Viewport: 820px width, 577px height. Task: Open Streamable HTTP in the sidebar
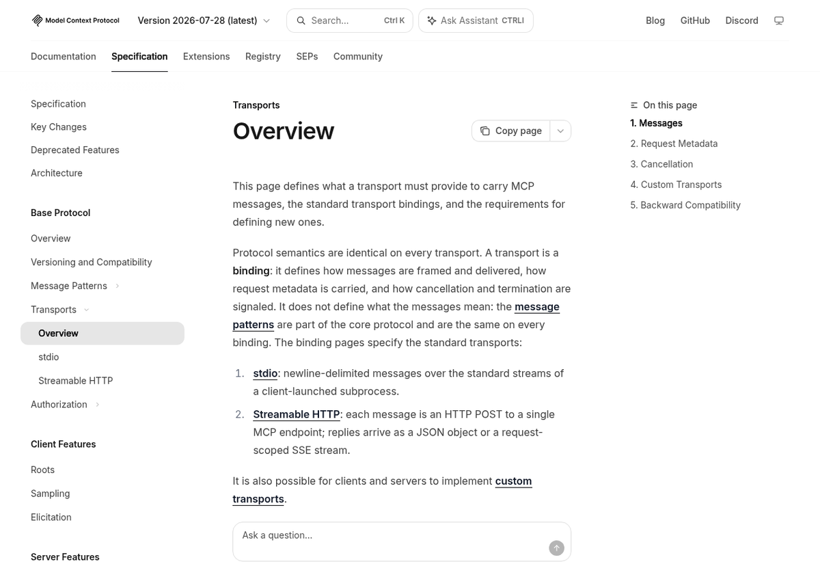(x=76, y=381)
